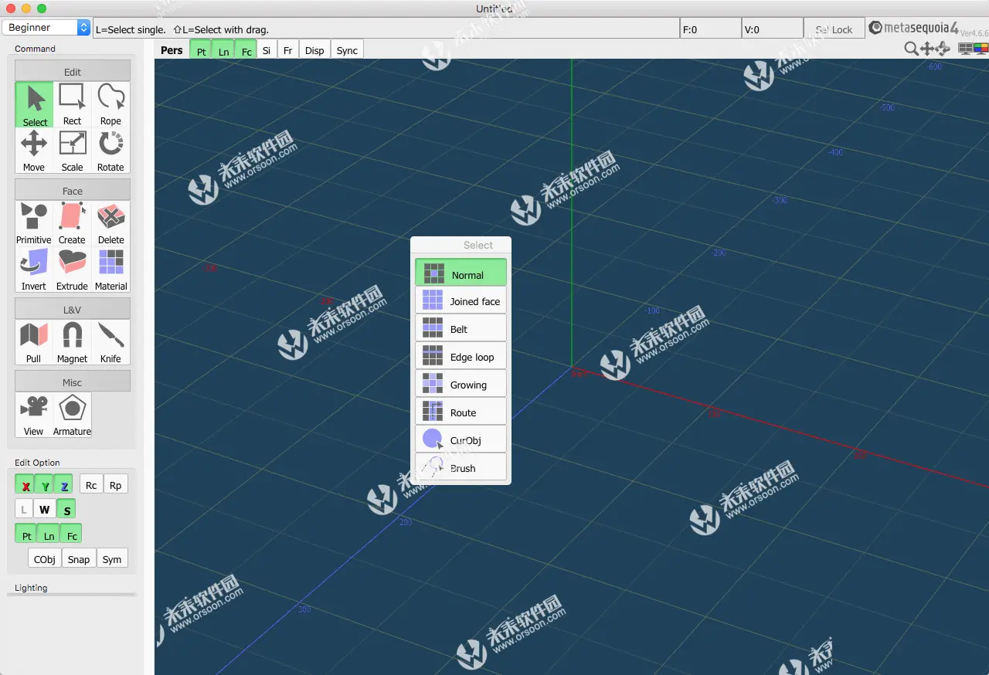Toggle Fc display in viewport toolbar

pyautogui.click(x=246, y=50)
